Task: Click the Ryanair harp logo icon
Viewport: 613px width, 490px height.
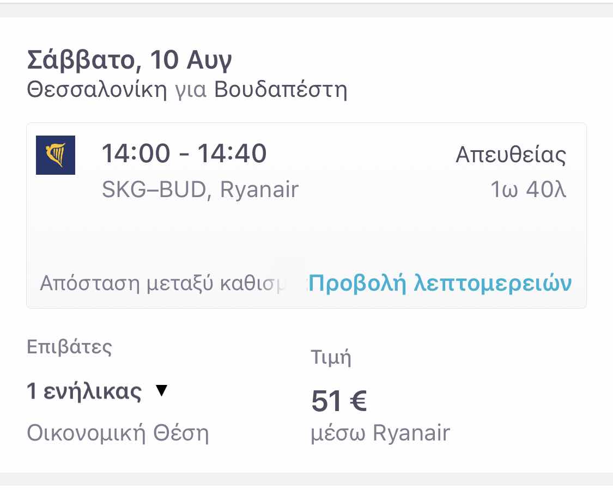Action: [x=56, y=155]
